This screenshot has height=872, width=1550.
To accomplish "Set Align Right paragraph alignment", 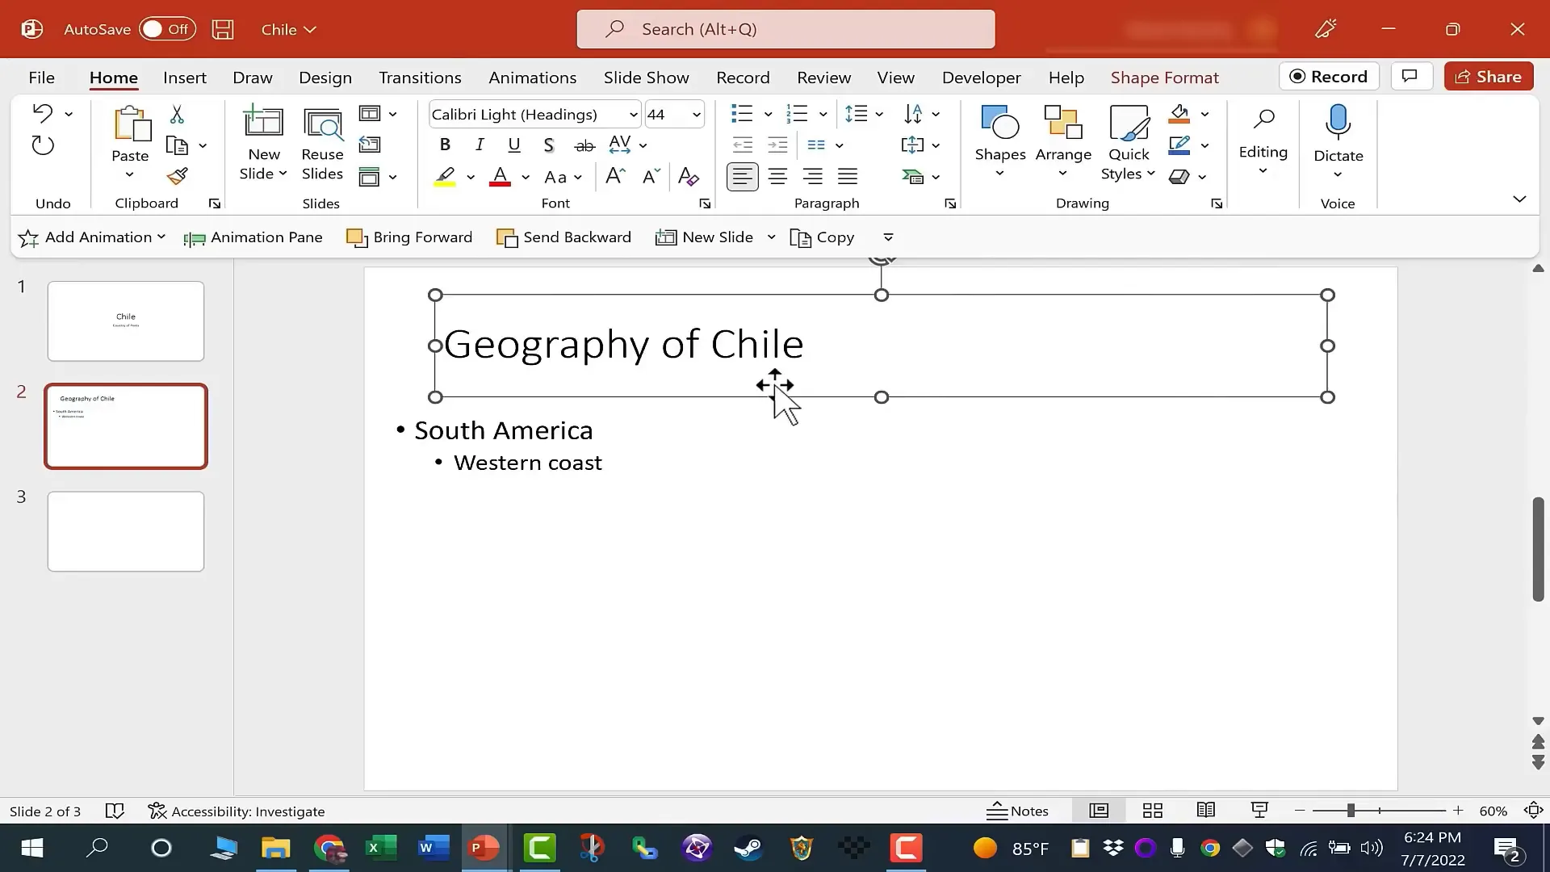I will [812, 176].
